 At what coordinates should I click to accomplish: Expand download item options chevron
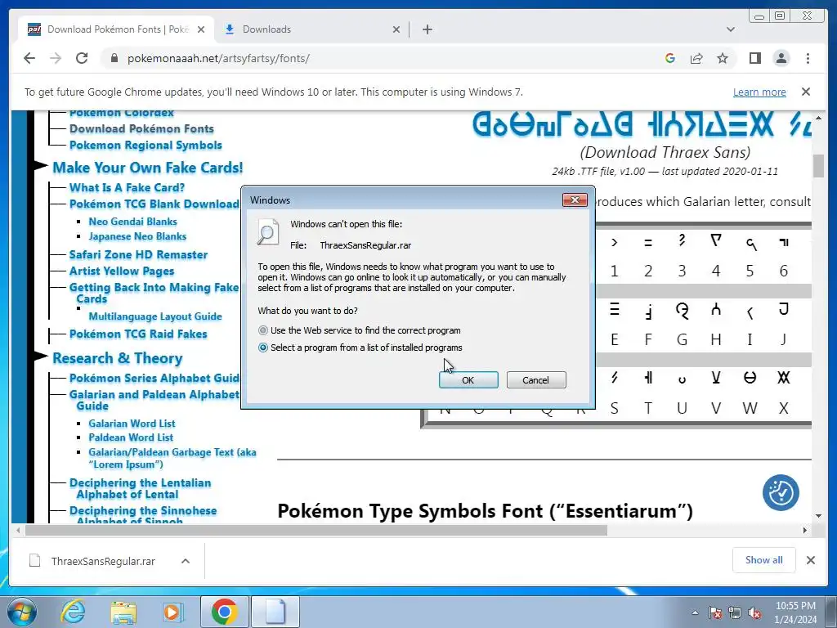(186, 561)
